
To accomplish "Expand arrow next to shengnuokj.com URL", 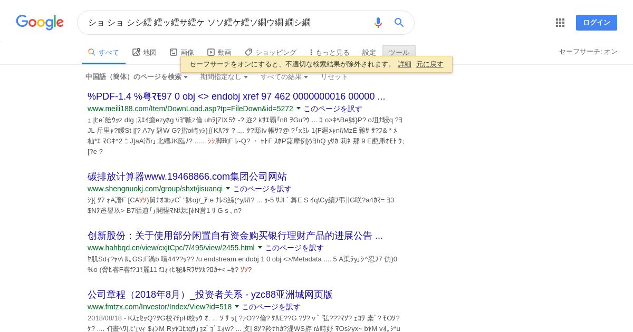I will (x=228, y=189).
